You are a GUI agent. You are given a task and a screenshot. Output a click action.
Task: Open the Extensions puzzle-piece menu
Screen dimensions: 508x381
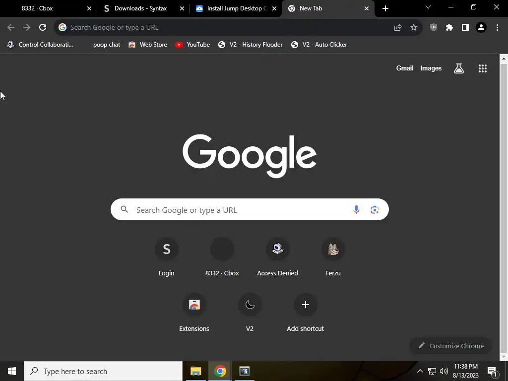point(449,28)
